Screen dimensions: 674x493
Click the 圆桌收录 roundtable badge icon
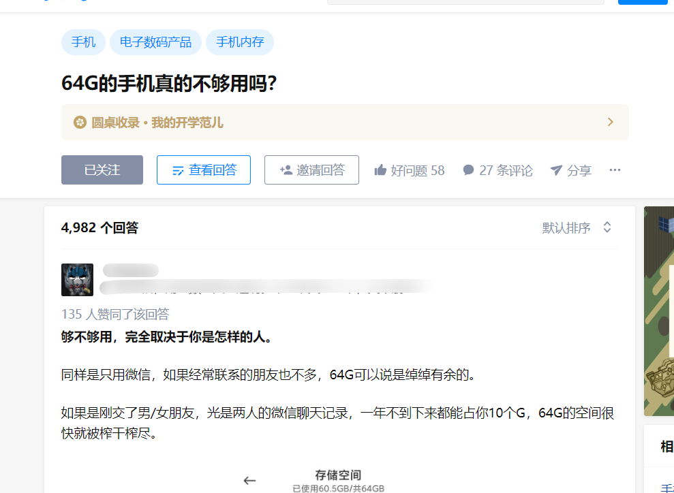pos(78,122)
